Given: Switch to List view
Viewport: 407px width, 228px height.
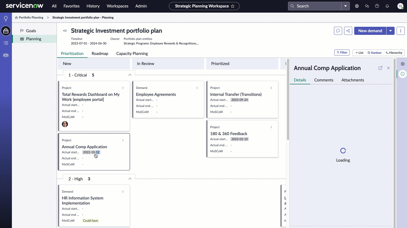Looking at the screenshot, I should [x=359, y=53].
